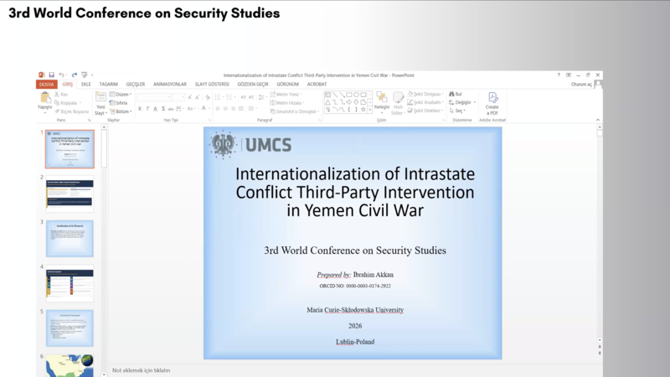670x377 pixels.
Task: Switch to the ANİMASYONLAR tab
Action: pyautogui.click(x=170, y=85)
